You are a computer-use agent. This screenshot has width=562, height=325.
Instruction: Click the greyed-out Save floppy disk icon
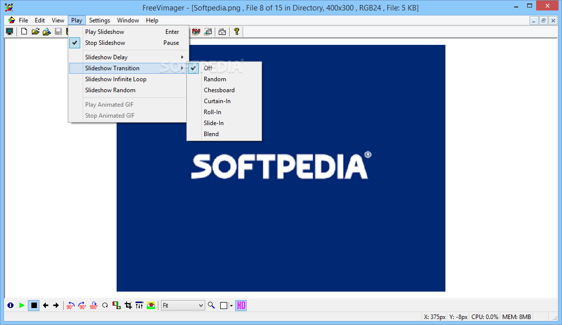tap(58, 31)
